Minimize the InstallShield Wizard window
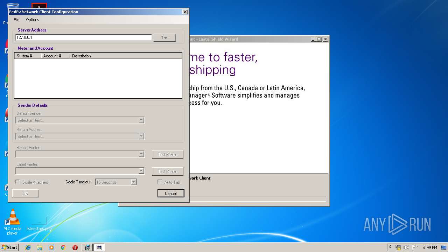 (313, 39)
